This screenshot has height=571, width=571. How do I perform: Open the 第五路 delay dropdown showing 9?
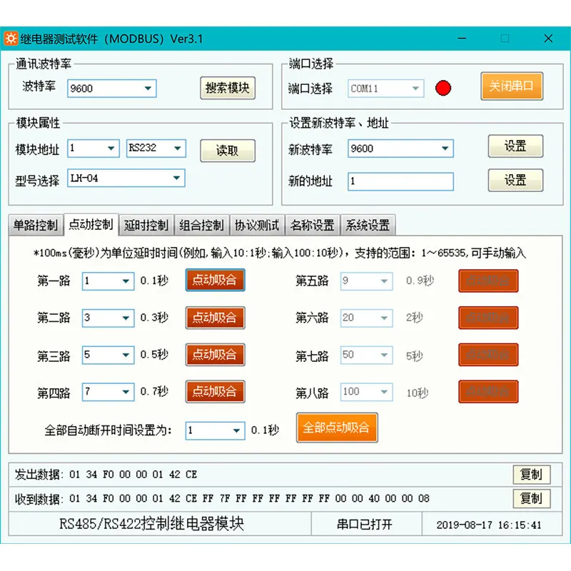point(366,281)
